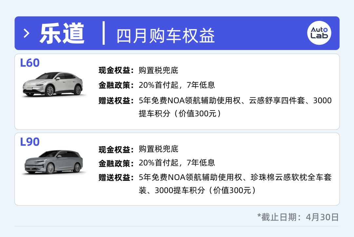Screen dimensions: 354x237
Task: Select the L60 model label
Action: (30, 63)
